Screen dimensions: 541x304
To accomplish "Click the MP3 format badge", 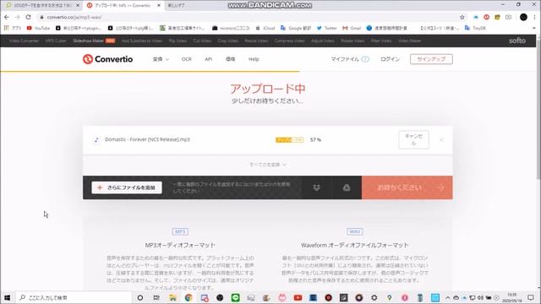I will coord(180,231).
